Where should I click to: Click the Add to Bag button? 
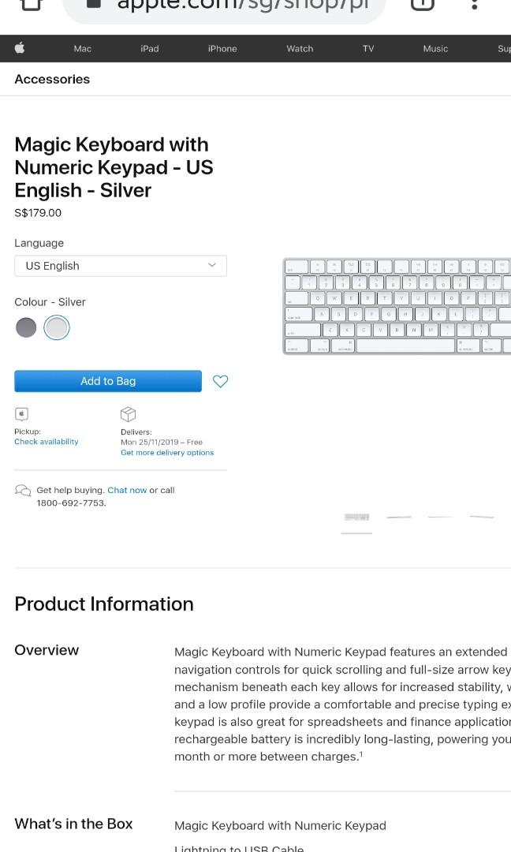tap(108, 381)
